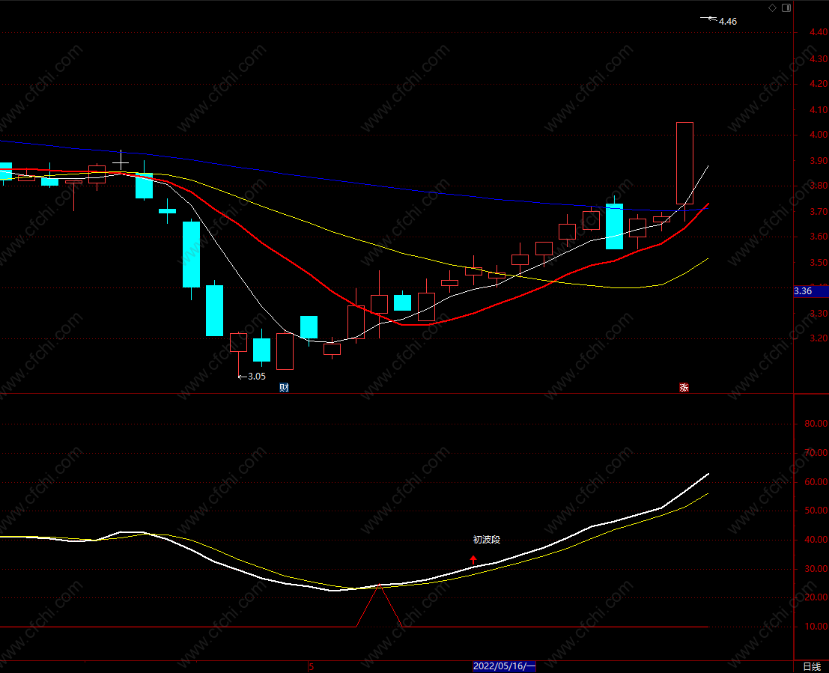Click the 10.00 indicator axis label

816,627
